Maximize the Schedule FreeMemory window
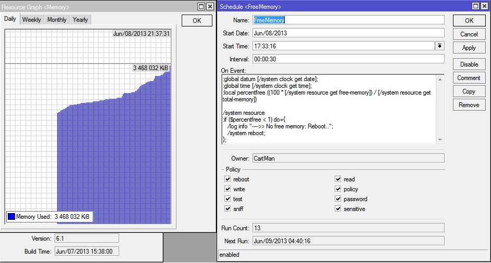 (476, 6)
